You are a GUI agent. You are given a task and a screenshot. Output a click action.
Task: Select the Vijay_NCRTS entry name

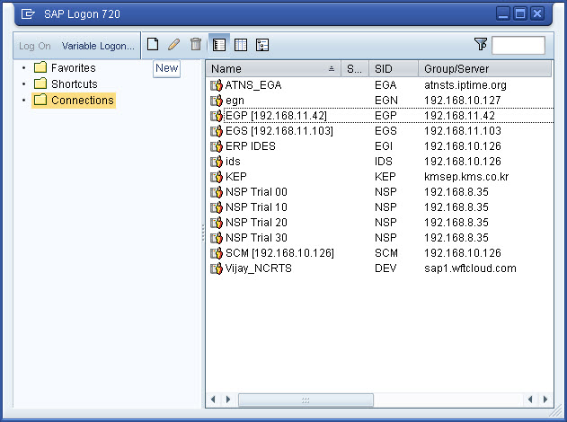click(x=258, y=268)
